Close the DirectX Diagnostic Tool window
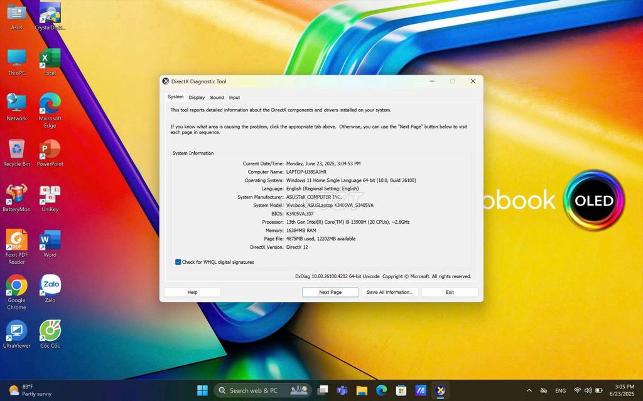The width and height of the screenshot is (643, 401). point(473,81)
